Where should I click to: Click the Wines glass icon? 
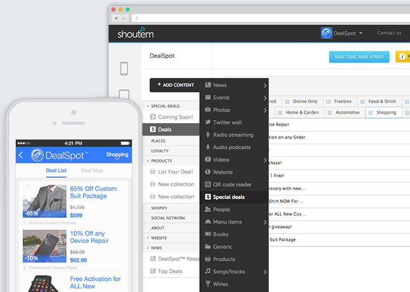(x=208, y=284)
